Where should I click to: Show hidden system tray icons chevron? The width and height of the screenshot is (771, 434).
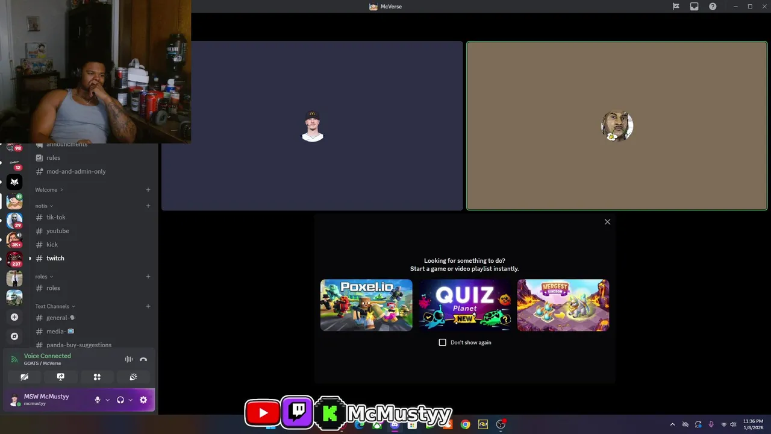pos(672,424)
